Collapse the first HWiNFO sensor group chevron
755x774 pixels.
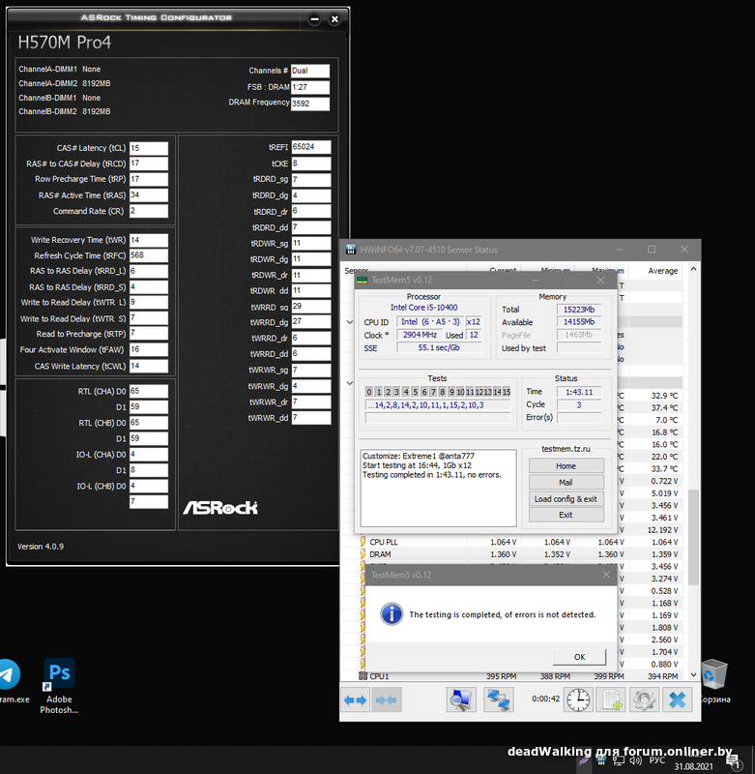(x=350, y=321)
